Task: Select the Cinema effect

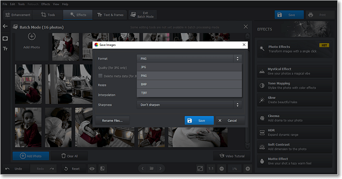Action: [x=294, y=118]
